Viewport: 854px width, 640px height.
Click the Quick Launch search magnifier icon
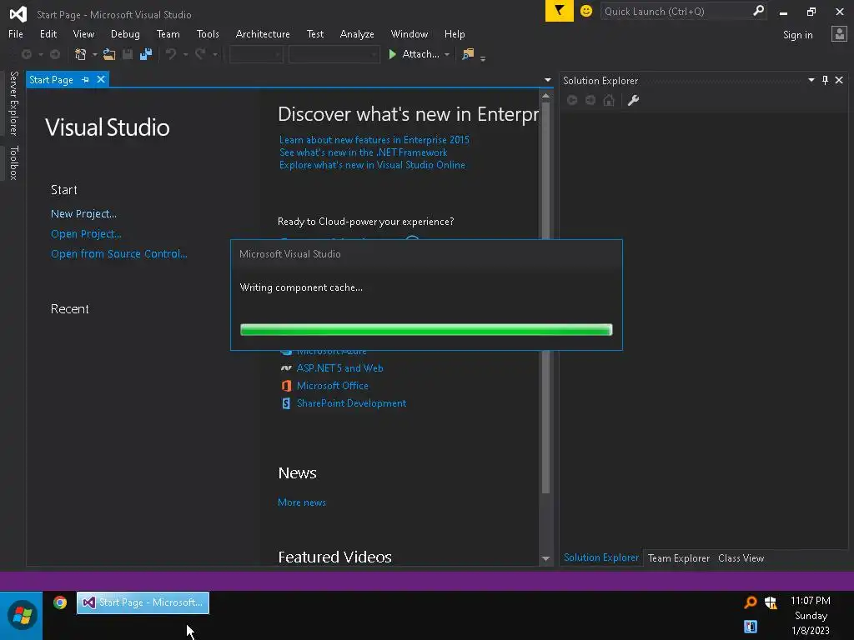tap(757, 11)
